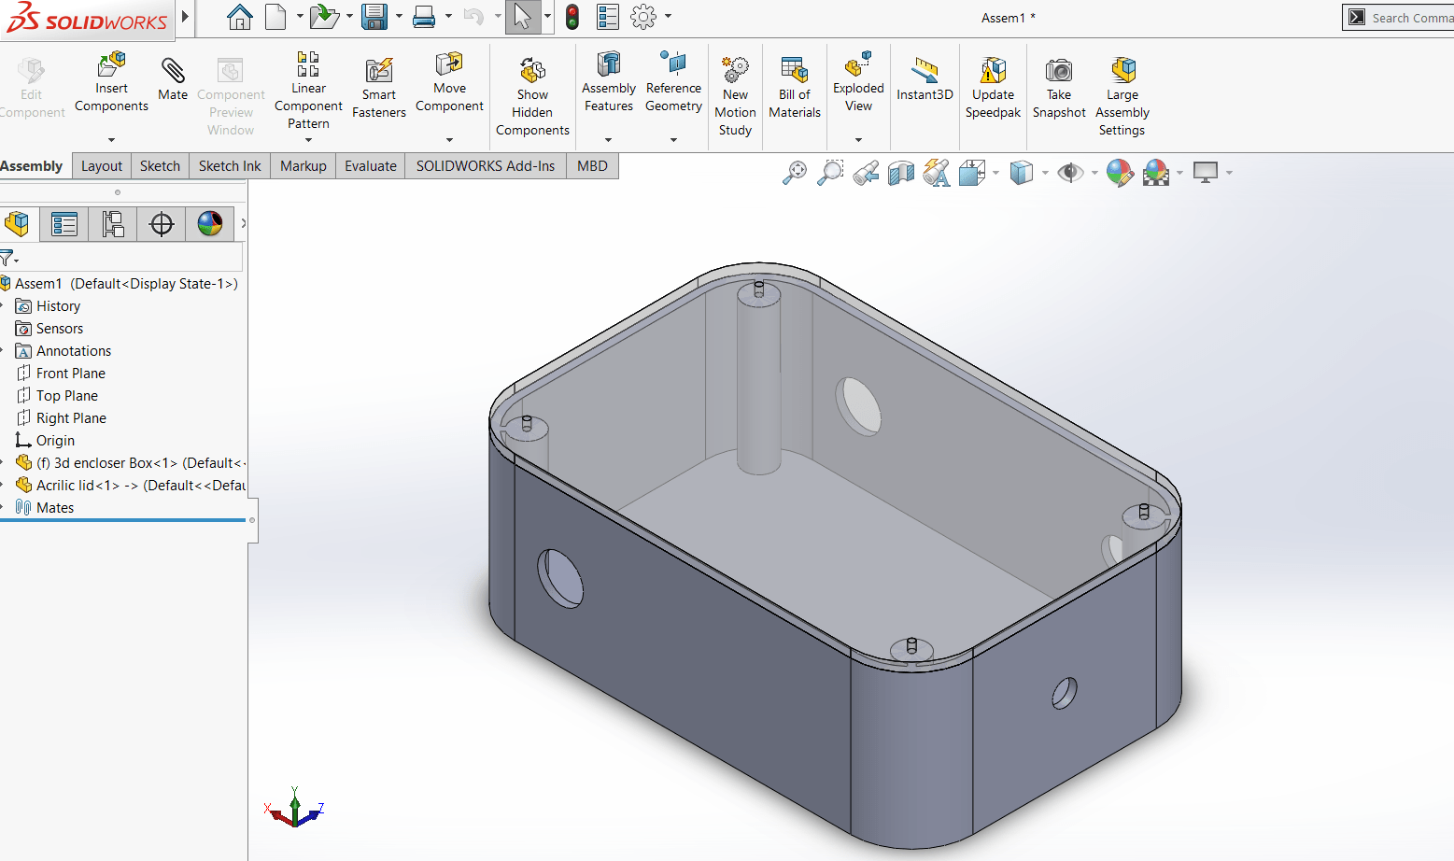Image resolution: width=1454 pixels, height=861 pixels.
Task: Expand more manager tabs arrow
Action: [243, 223]
